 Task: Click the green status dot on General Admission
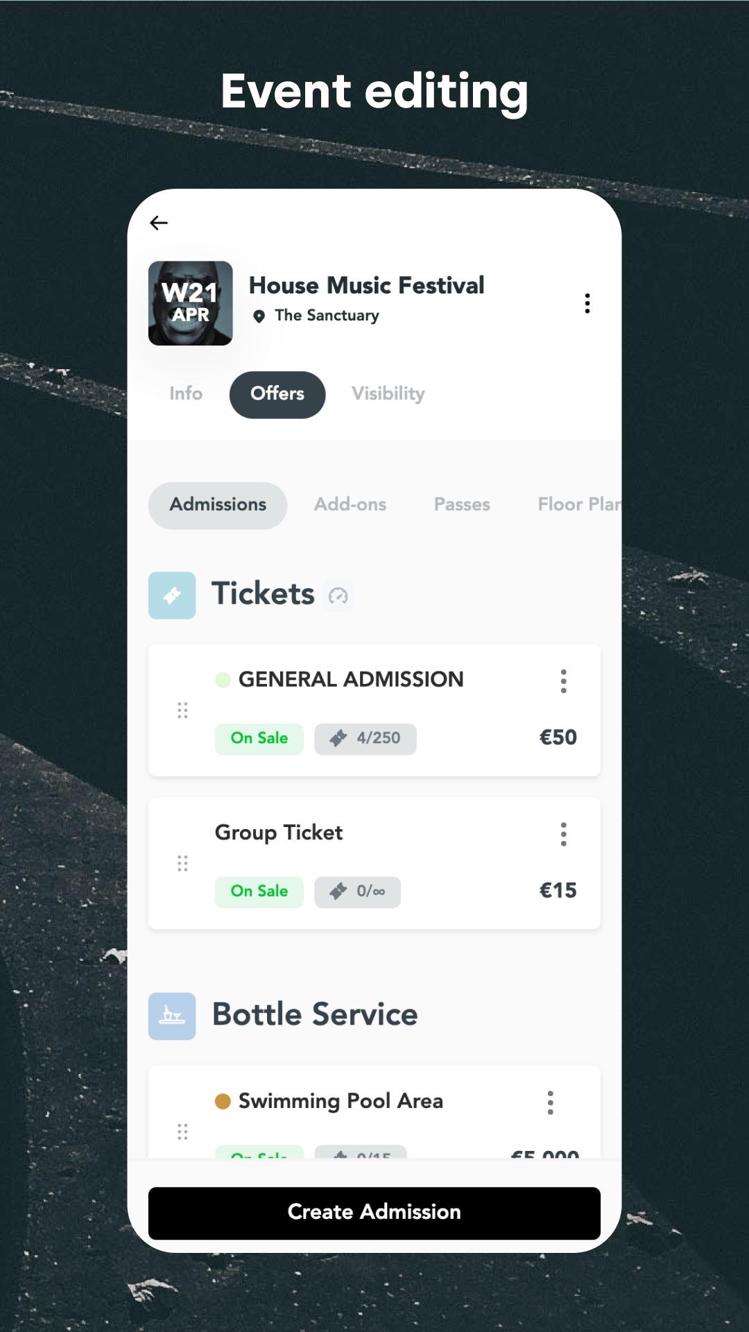pos(223,679)
